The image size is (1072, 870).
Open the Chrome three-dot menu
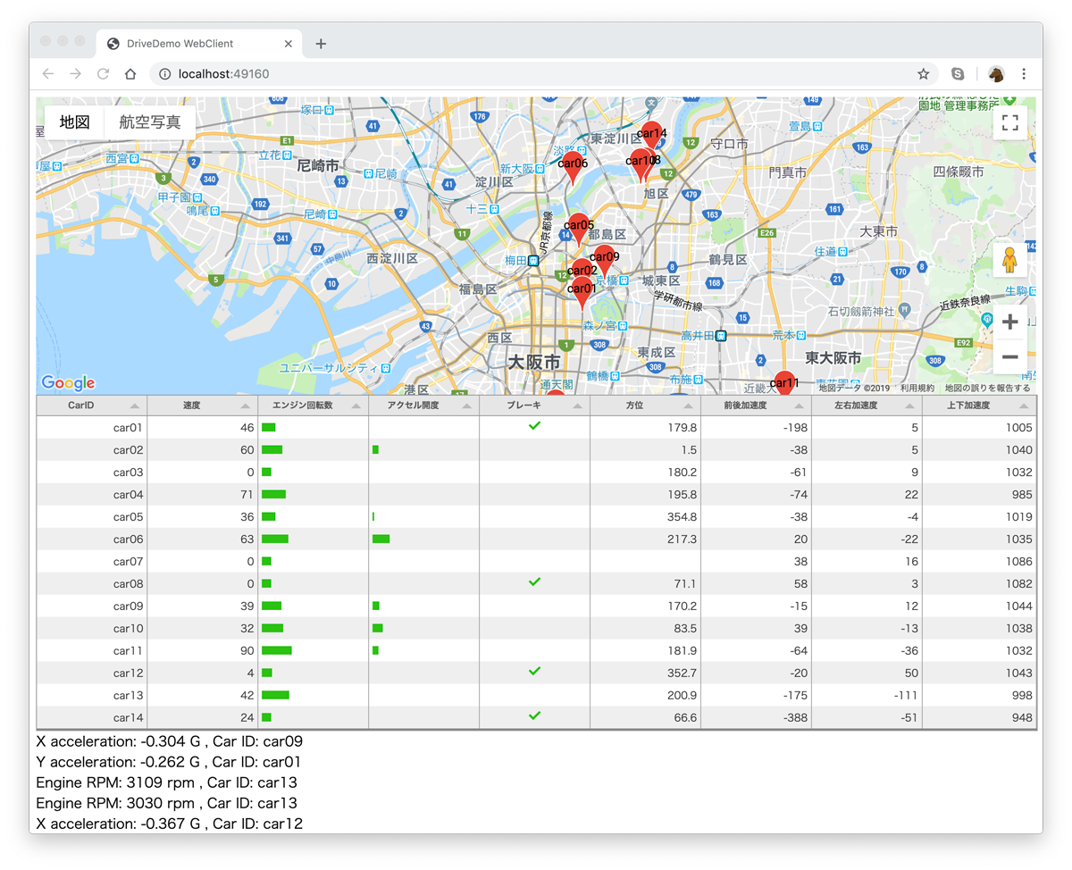click(x=1024, y=74)
